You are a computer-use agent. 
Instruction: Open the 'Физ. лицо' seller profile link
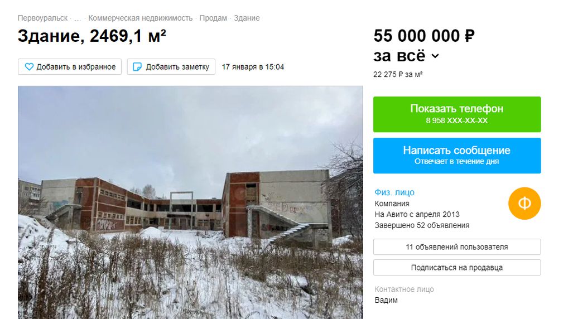pyautogui.click(x=394, y=192)
